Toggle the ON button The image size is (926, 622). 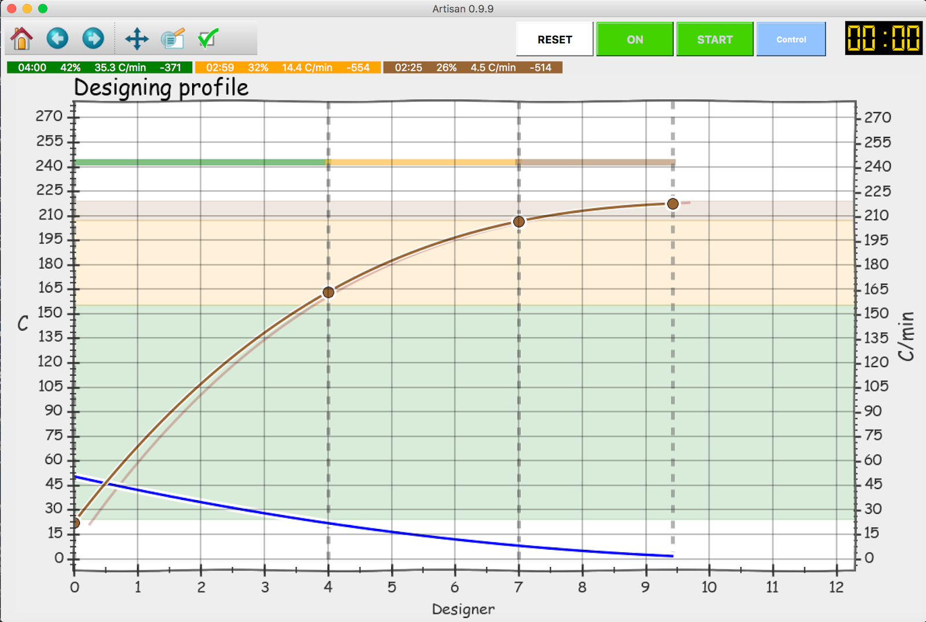point(634,39)
